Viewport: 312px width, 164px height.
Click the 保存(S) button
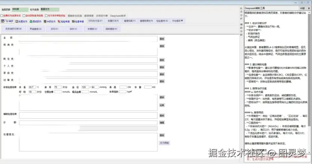click(73, 29)
